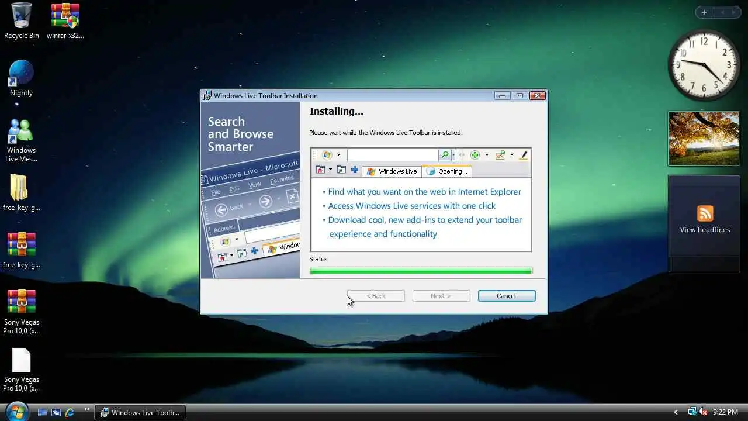Maximize the Toolbar Installation window
This screenshot has width=748, height=421.
pos(520,95)
